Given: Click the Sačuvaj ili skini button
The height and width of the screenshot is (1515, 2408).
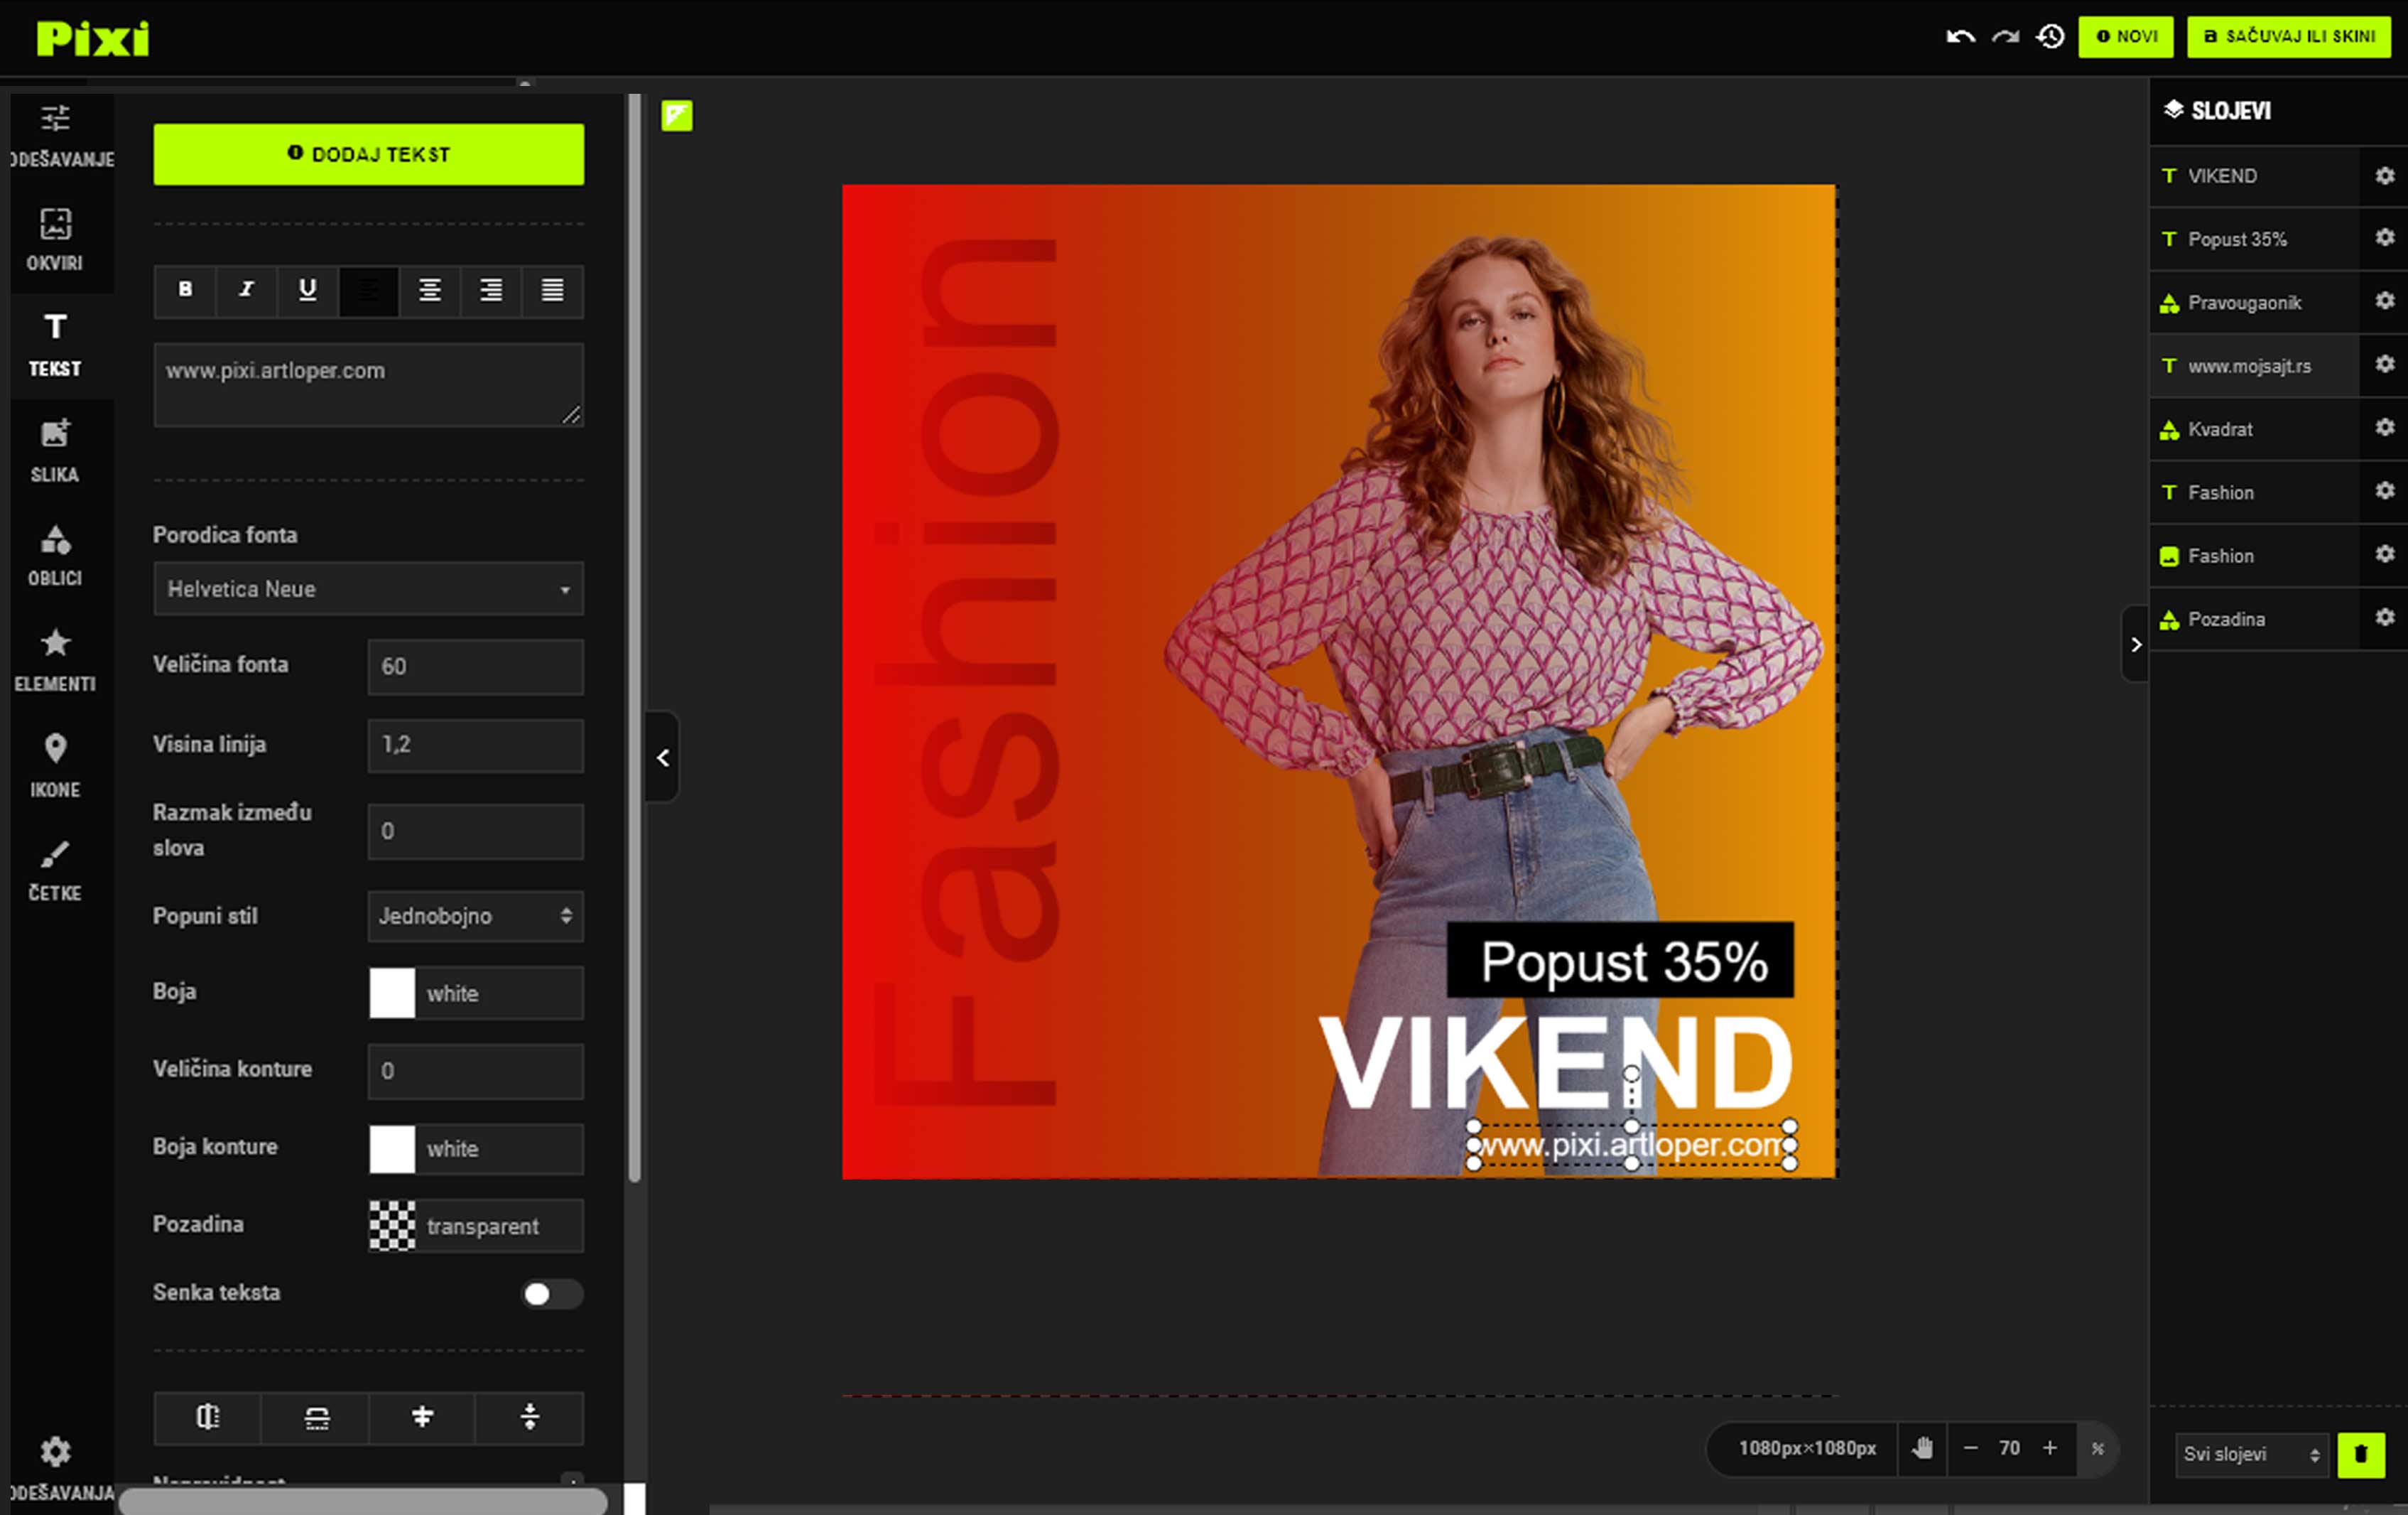Looking at the screenshot, I should [x=2289, y=37].
